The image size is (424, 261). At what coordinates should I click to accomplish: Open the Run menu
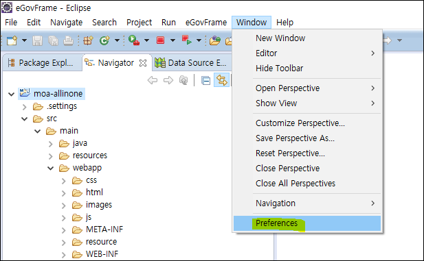coord(169,23)
